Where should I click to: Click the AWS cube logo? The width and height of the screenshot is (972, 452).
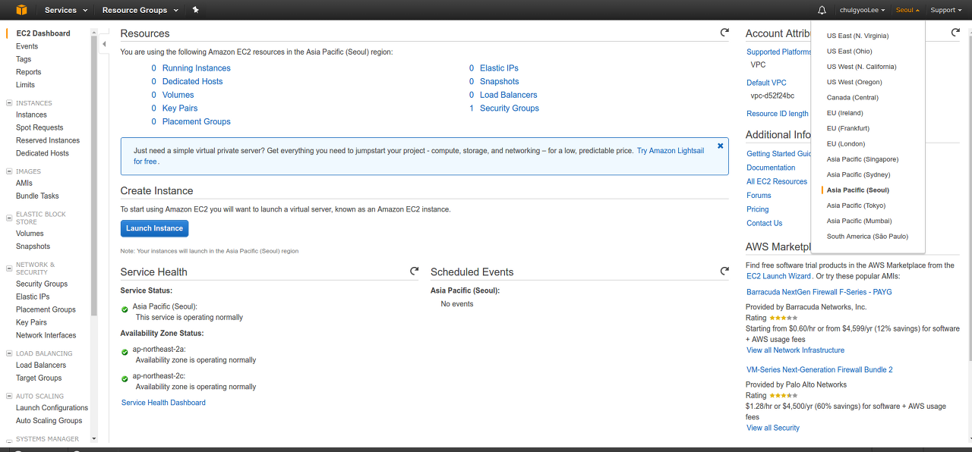(21, 10)
